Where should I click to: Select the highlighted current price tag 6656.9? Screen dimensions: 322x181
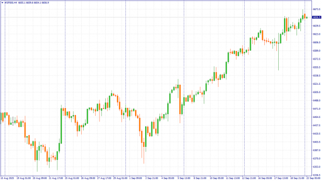tap(316, 17)
